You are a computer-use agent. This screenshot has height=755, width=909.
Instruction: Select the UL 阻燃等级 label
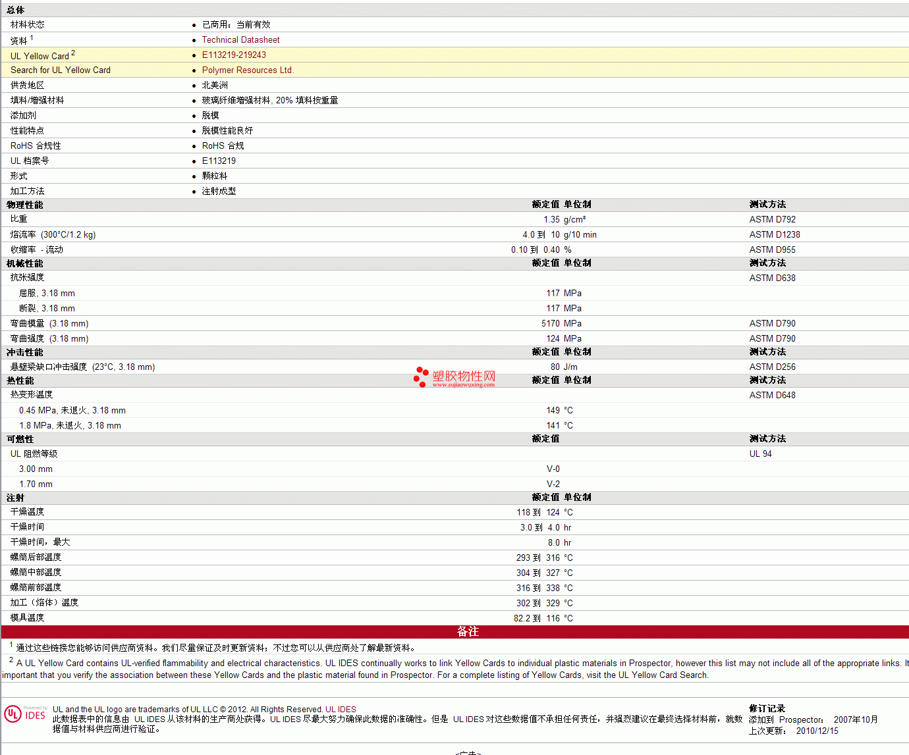pyautogui.click(x=34, y=454)
